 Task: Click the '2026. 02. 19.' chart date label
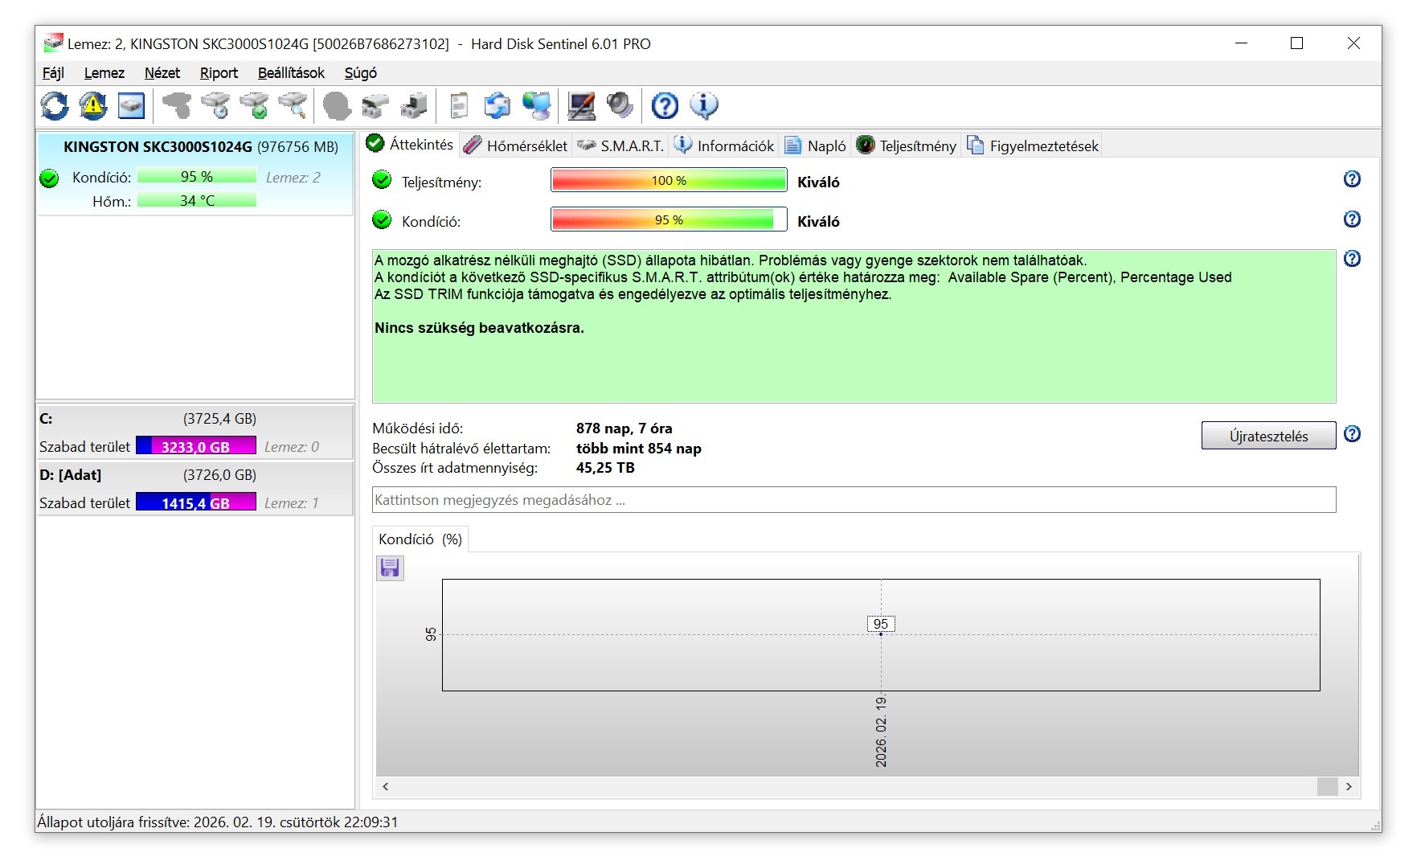882,732
